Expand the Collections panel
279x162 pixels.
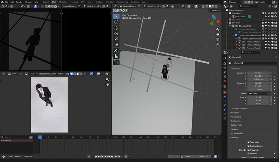tap(236, 117)
